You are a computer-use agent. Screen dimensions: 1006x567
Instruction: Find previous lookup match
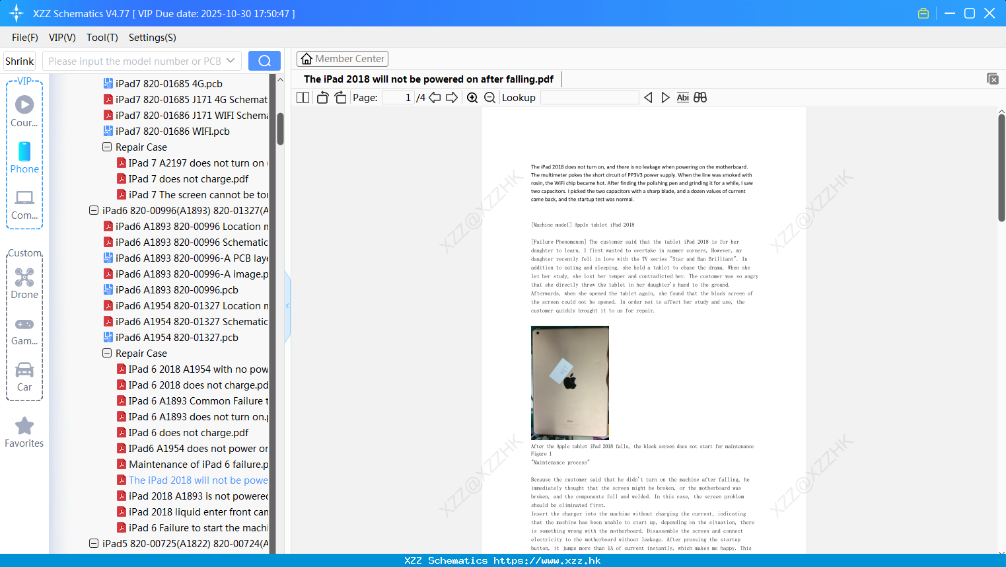point(648,97)
